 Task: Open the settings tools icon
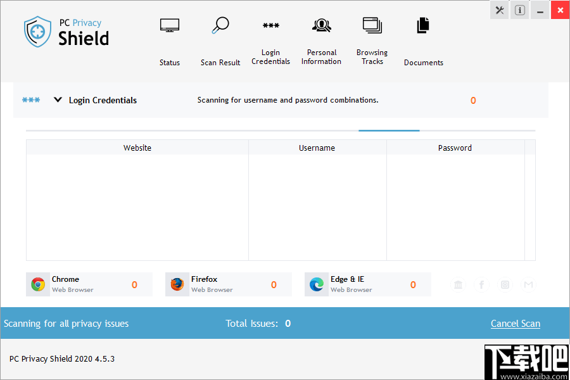[x=499, y=9]
